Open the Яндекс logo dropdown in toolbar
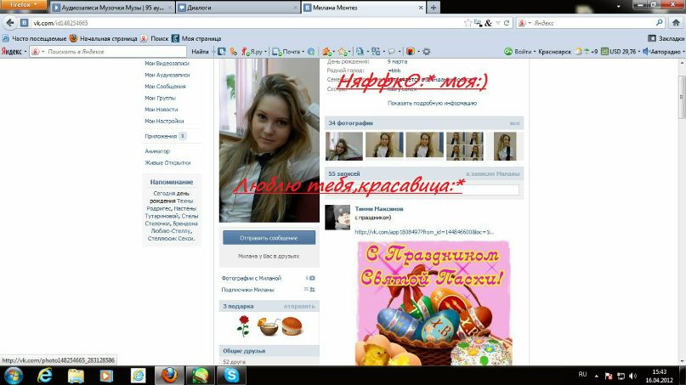 pos(14,52)
